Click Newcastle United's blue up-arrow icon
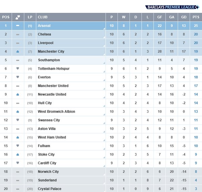 point(18,94)
